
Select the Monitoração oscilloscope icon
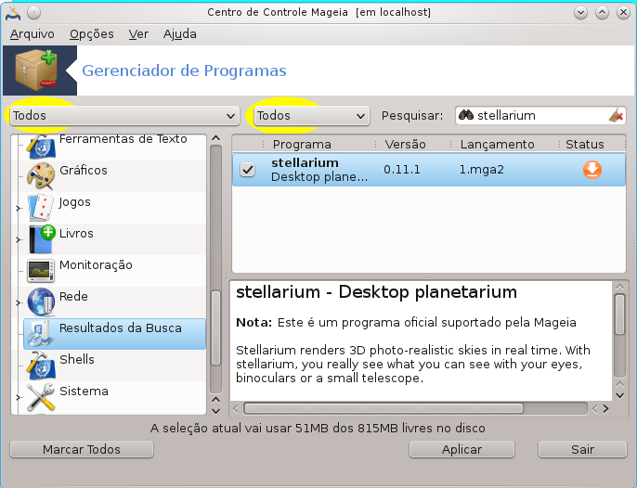pyautogui.click(x=41, y=271)
